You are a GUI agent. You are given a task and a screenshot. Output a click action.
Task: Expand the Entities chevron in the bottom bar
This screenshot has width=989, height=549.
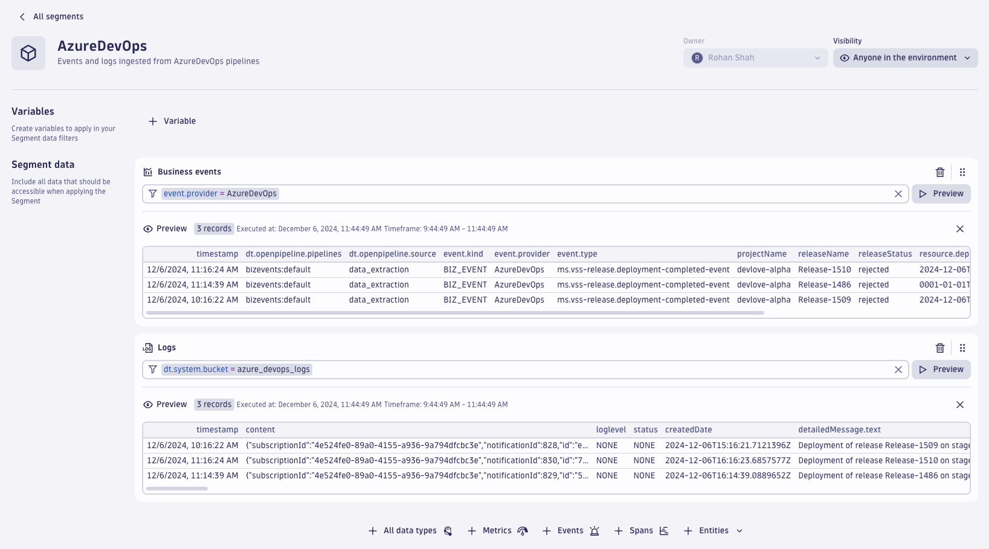739,530
